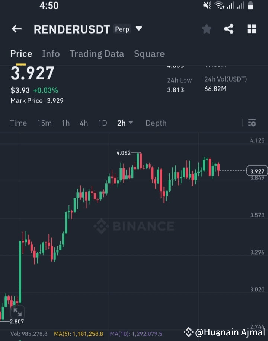Open chart indicator settings icon

pyautogui.click(x=252, y=123)
